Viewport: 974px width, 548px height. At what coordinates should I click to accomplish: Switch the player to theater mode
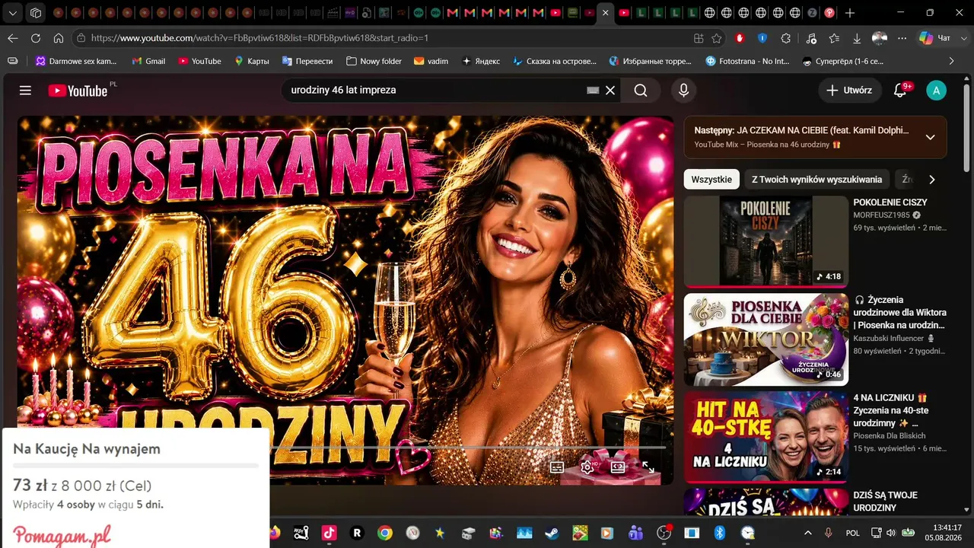618,467
